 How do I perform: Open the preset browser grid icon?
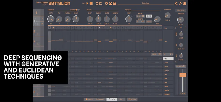coord(184,3)
